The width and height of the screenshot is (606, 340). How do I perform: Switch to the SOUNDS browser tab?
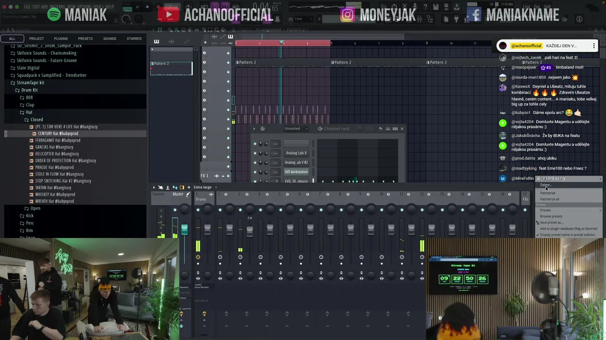coord(110,39)
